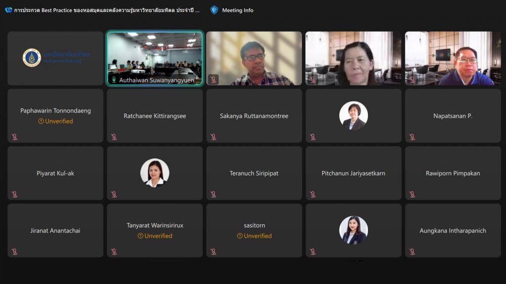This screenshot has width=506, height=284.
Task: Click the green microphone icon on Authaiwan Suwanyangyuen's tile
Action: (114, 80)
